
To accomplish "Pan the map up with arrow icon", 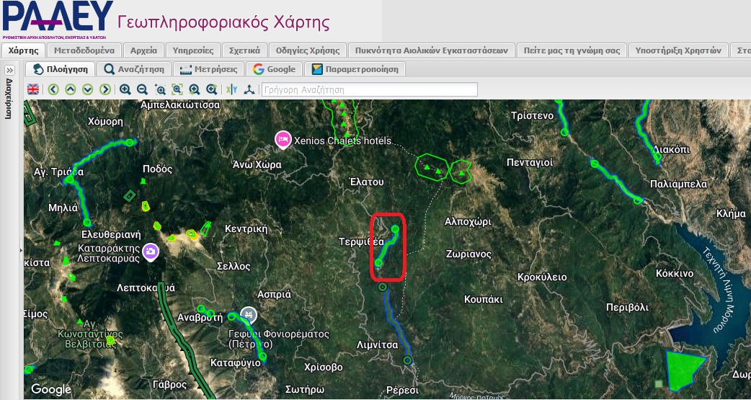I will pos(71,89).
